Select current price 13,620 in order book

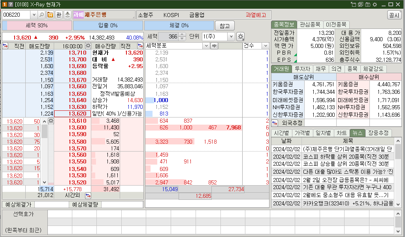coord(73,114)
